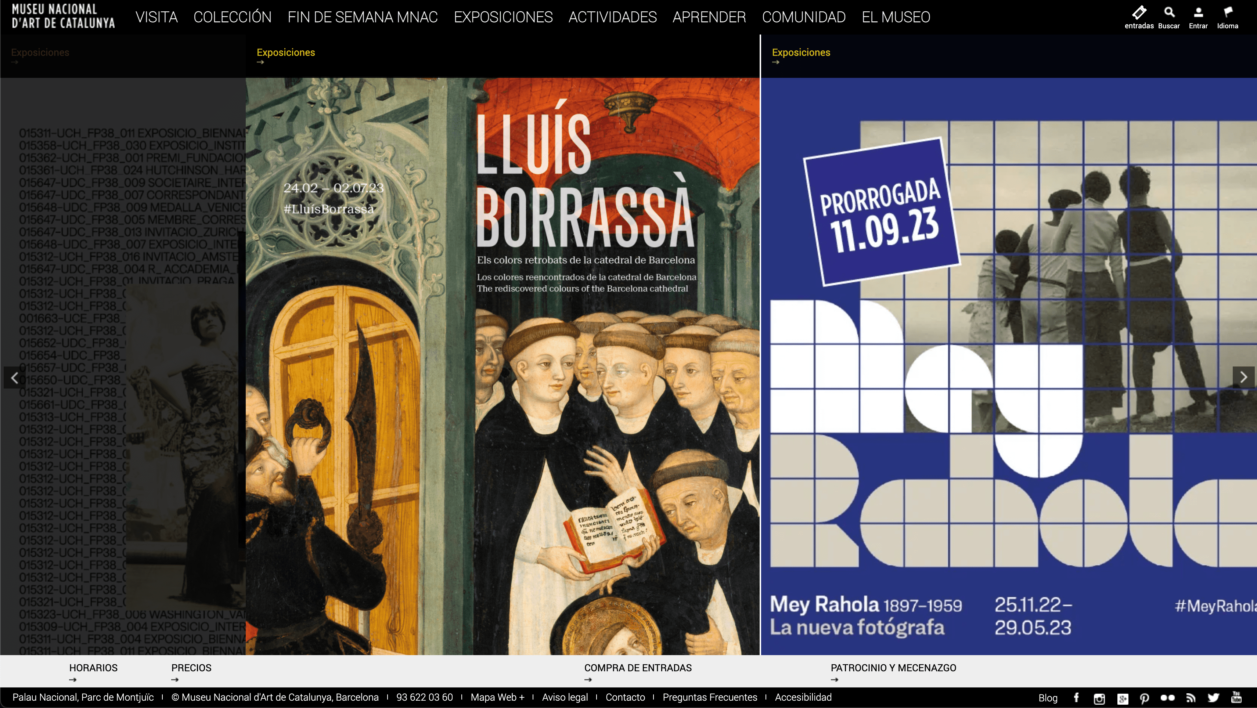Open the Flickr icon

coord(1168,698)
